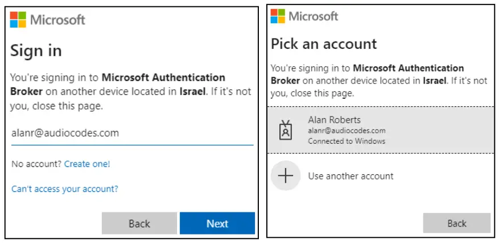Viewport: 499px width, 243px height.
Task: Click the Microsoft wordmark in the Sign in dialog
Action: pyautogui.click(x=57, y=20)
